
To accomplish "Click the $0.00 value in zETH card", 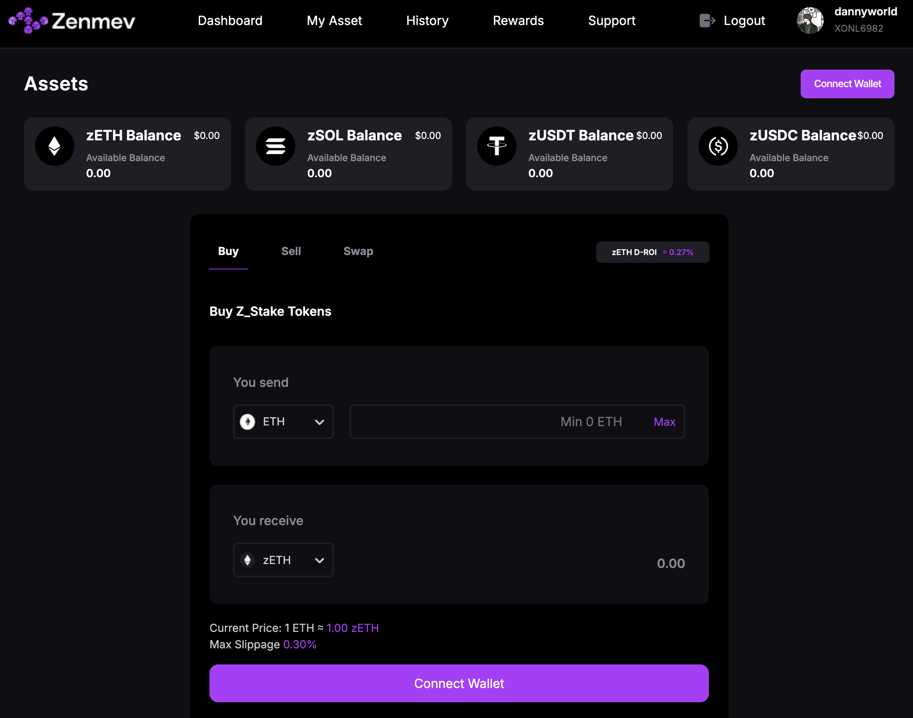I will (x=207, y=135).
